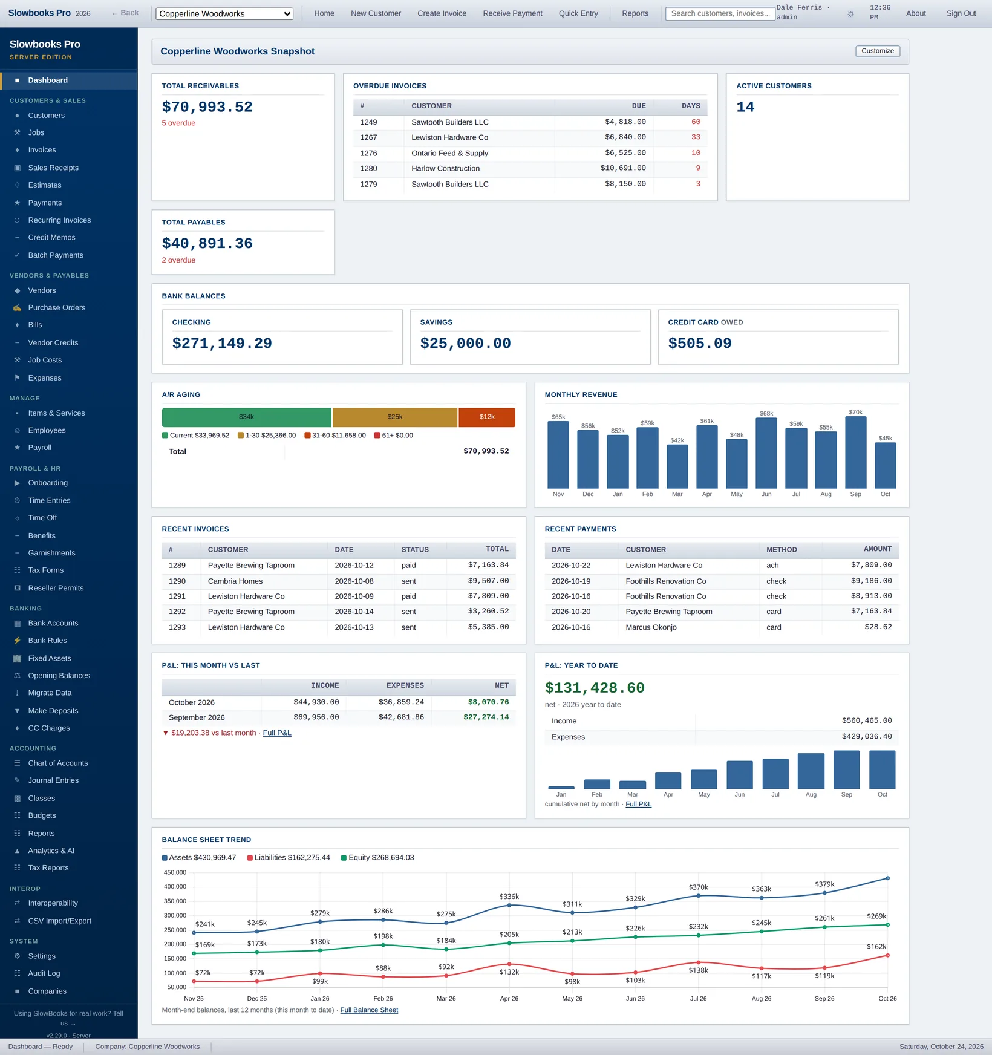Viewport: 992px width, 1055px height.
Task: Open New Customer from top menu
Action: [x=376, y=13]
